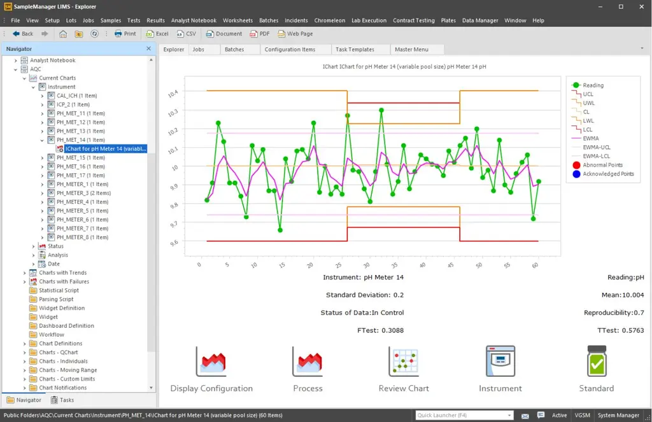
Task: Open the Chromeleon menu
Action: pyautogui.click(x=329, y=20)
